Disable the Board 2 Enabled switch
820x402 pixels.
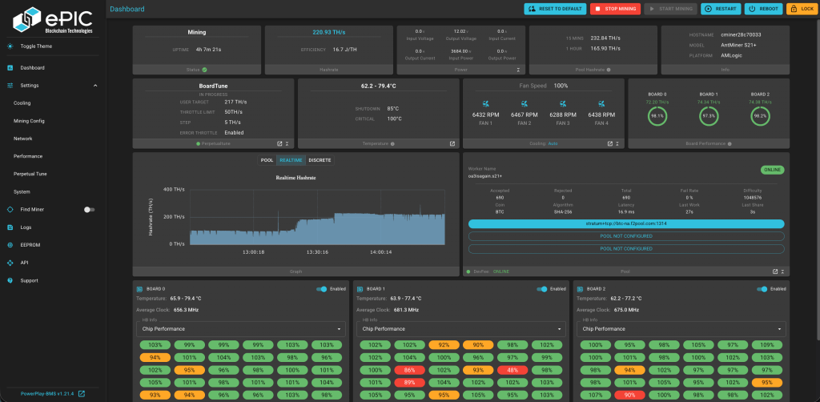pyautogui.click(x=762, y=289)
